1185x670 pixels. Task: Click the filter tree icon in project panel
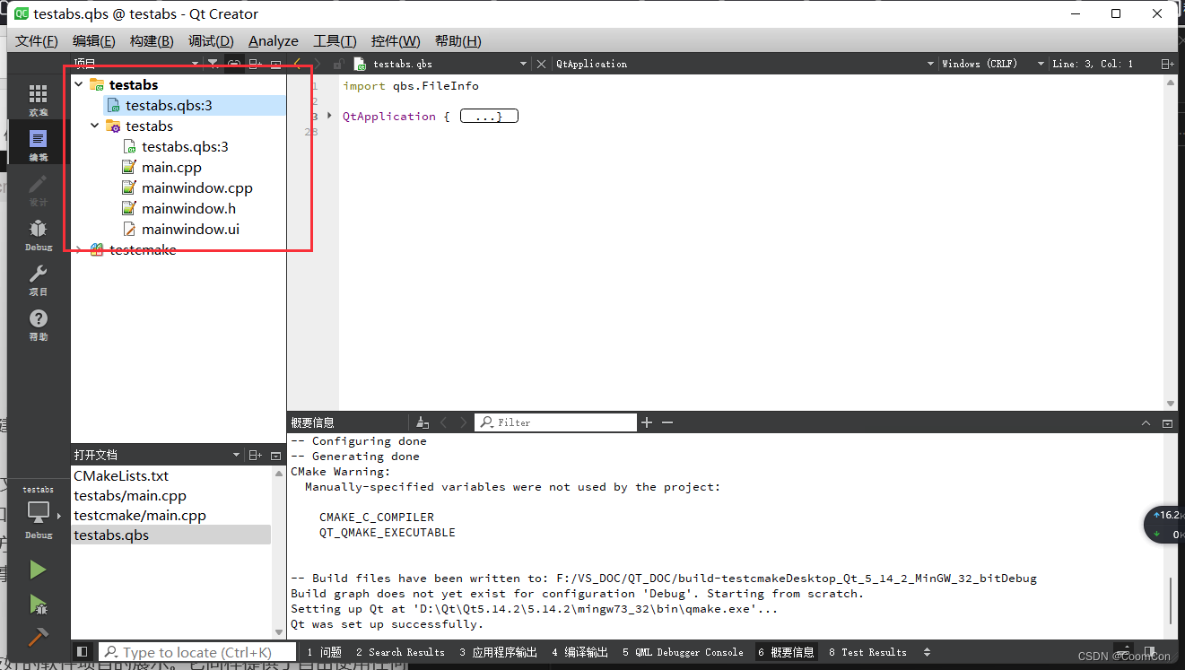pyautogui.click(x=213, y=64)
